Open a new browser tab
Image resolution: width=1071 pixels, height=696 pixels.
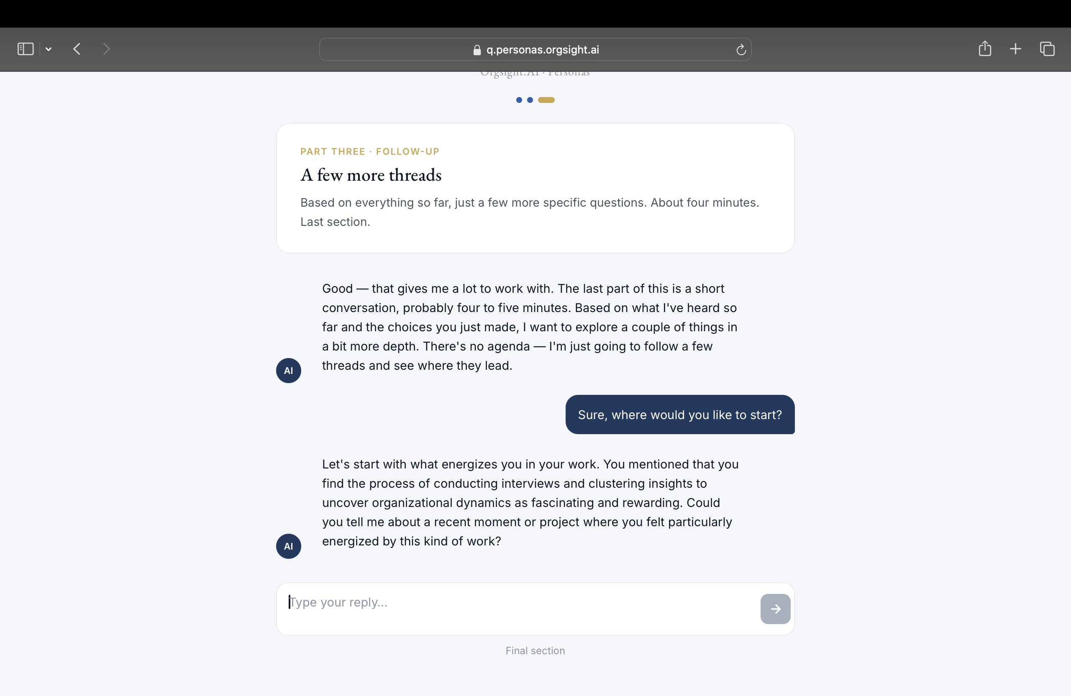pyautogui.click(x=1016, y=49)
